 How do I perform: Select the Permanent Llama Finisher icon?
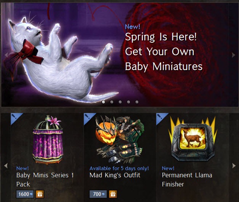point(192,138)
